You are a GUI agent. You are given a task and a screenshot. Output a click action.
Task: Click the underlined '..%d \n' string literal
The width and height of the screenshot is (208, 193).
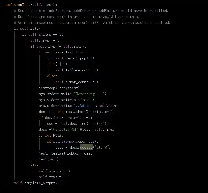coord(83,106)
